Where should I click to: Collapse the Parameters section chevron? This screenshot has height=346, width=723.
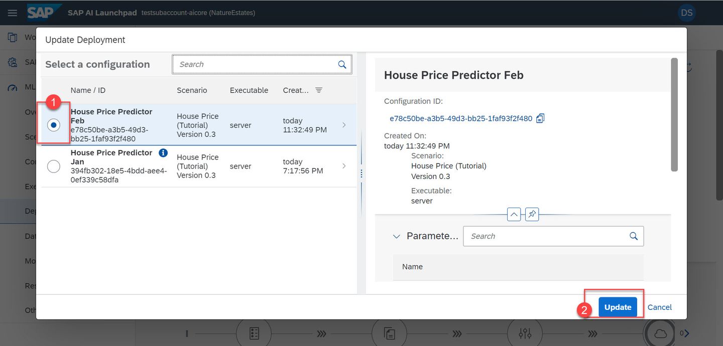tap(397, 236)
